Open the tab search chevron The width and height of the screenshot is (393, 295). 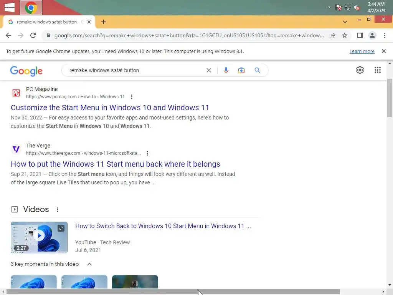[x=345, y=22]
